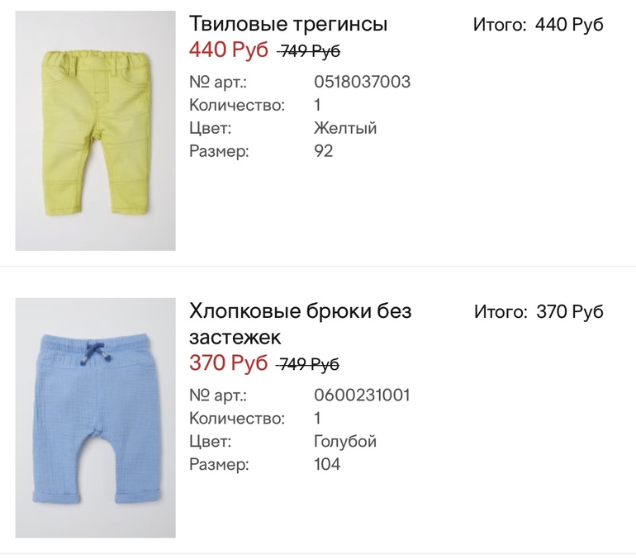Click the crossed-out 749 Руб price for cotton trousers
The height and width of the screenshot is (559, 636).
tap(309, 364)
